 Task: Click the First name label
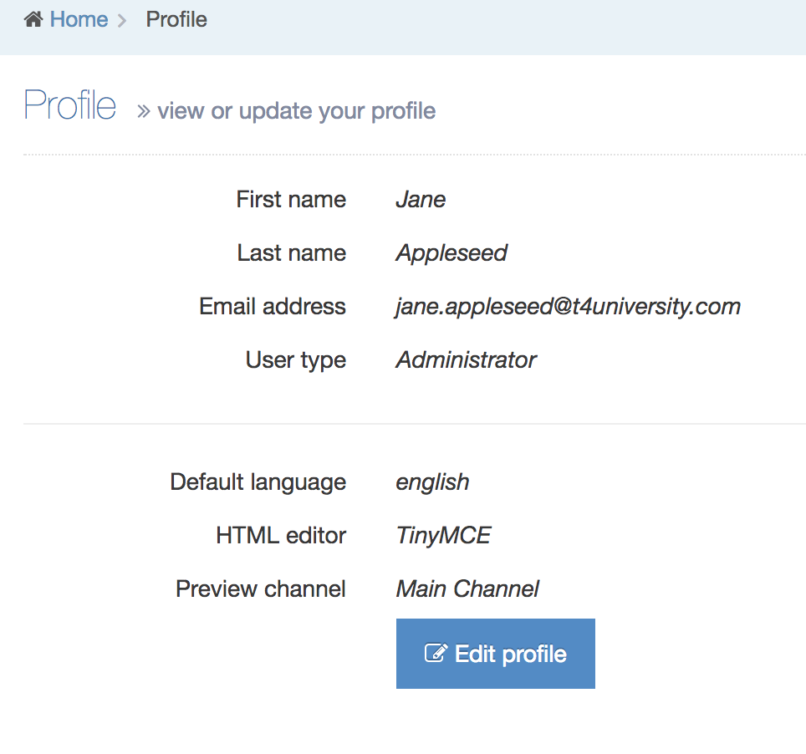coord(291,200)
